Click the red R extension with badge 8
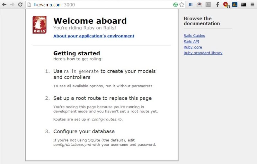 pyautogui.click(x=226, y=5)
